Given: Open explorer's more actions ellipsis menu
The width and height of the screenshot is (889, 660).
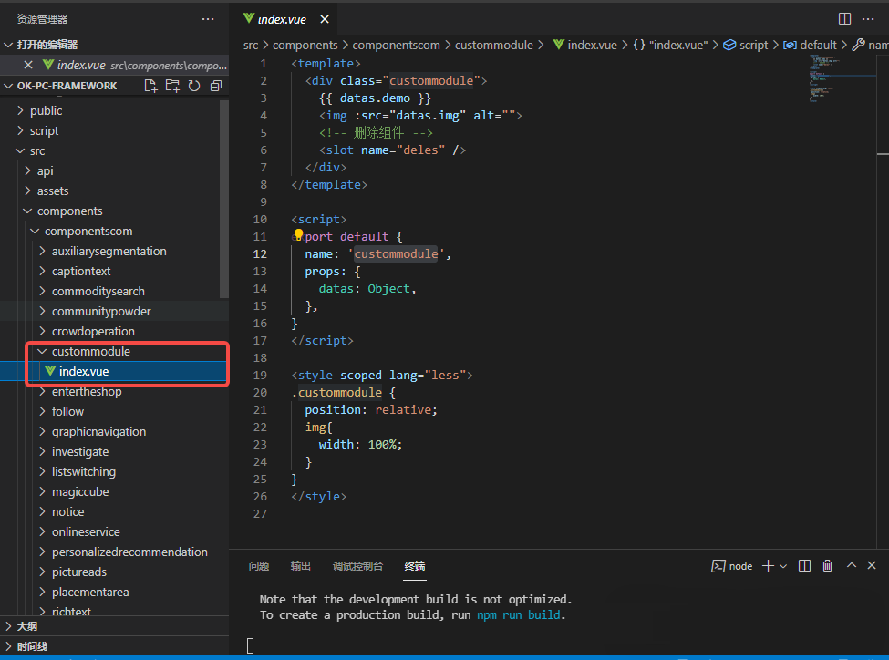Looking at the screenshot, I should (x=208, y=19).
